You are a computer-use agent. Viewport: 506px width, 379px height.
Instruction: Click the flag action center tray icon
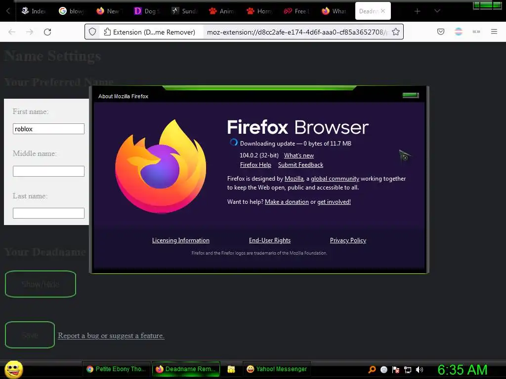pyautogui.click(x=396, y=370)
